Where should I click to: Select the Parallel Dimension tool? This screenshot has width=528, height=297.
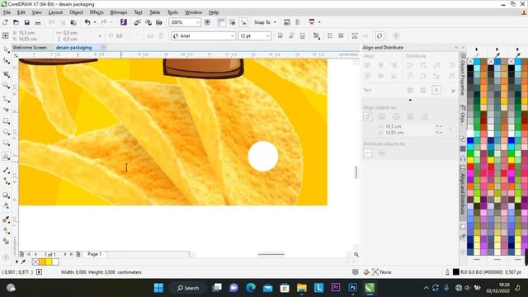pos(6,171)
